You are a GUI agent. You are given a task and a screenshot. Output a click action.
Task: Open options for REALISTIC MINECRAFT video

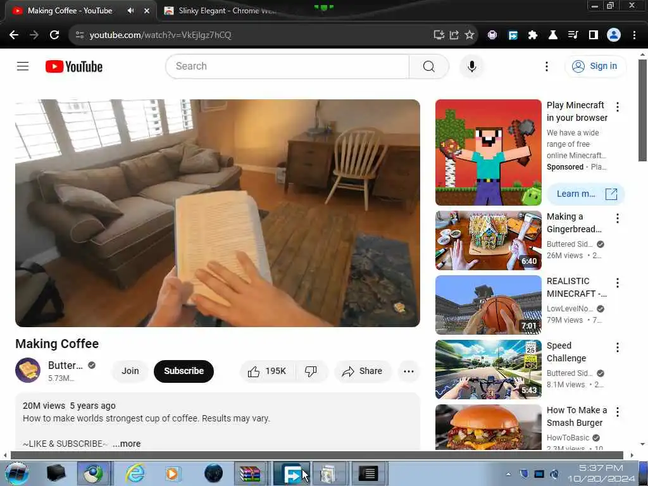618,283
